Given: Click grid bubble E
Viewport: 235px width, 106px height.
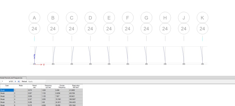Looking at the screenshot, I should click(x=109, y=18).
